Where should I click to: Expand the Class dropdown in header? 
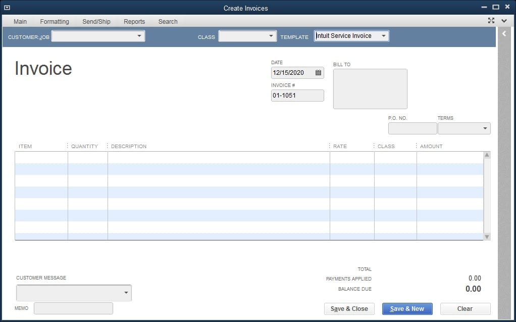click(271, 36)
